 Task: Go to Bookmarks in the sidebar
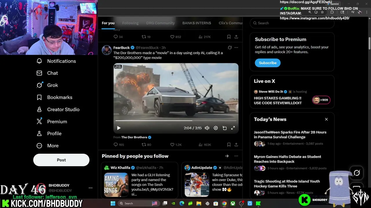tap(54, 97)
